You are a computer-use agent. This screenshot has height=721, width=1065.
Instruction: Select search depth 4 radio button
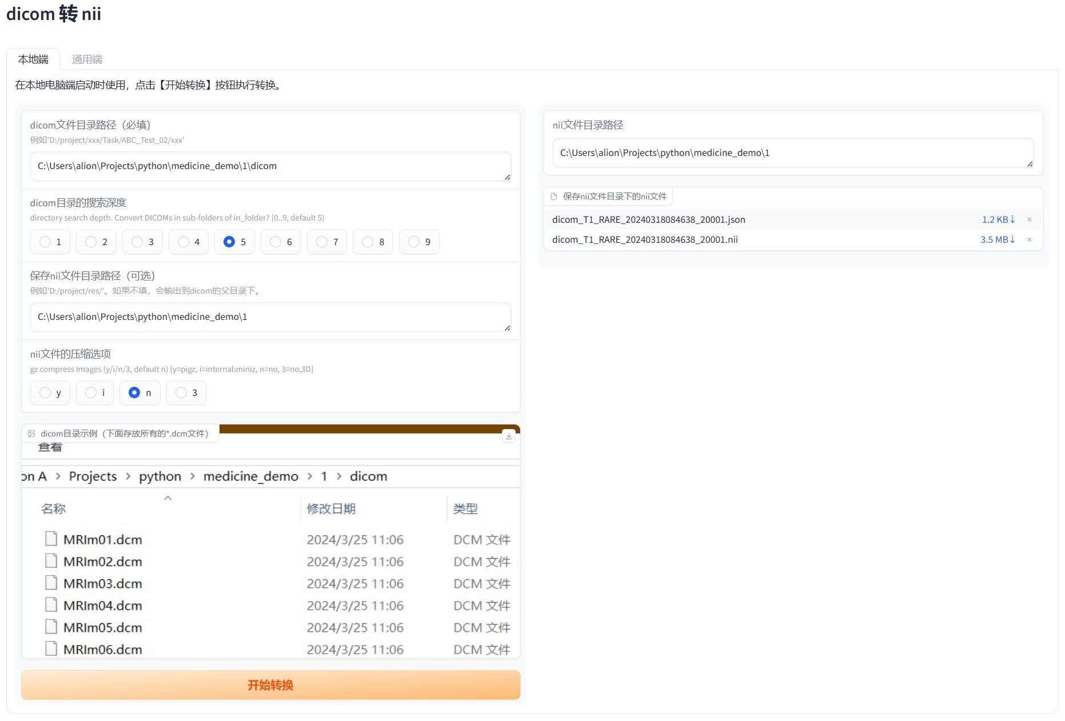[189, 242]
